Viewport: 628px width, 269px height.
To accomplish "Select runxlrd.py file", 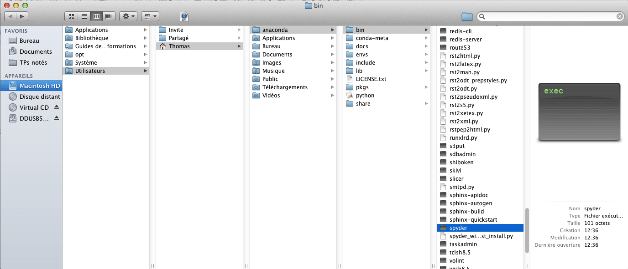I will pos(480,138).
